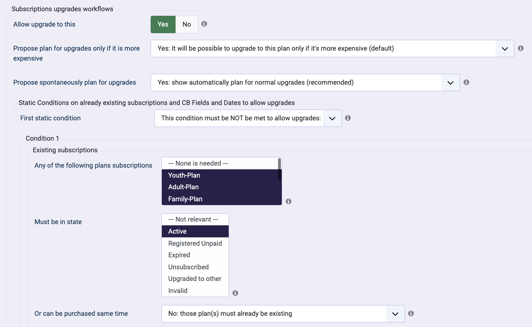
Task: Click 'Any of the following plans subscriptions' label
Action: pyautogui.click(x=93, y=166)
